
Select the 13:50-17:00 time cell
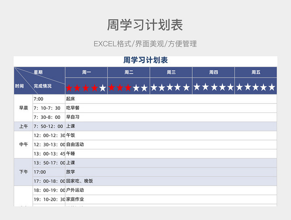coord(49,163)
